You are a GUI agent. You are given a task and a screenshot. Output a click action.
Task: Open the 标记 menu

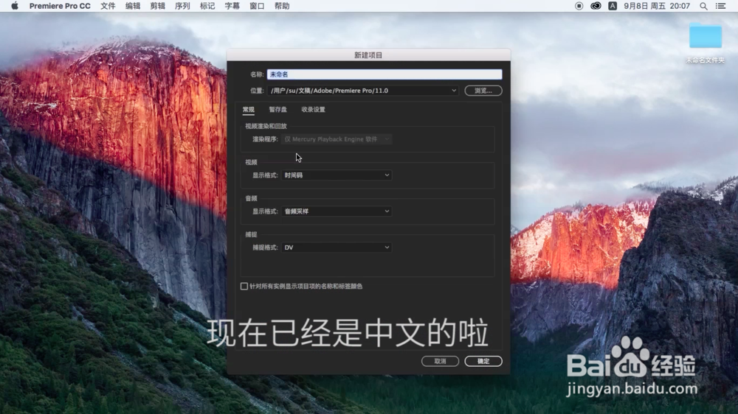pyautogui.click(x=207, y=6)
